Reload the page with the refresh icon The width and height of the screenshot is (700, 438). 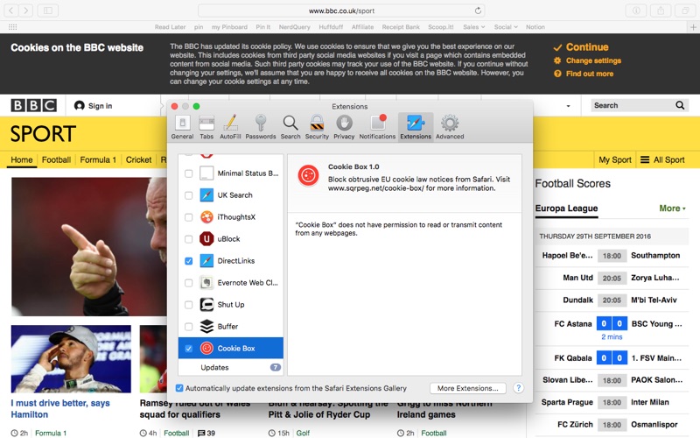478,11
